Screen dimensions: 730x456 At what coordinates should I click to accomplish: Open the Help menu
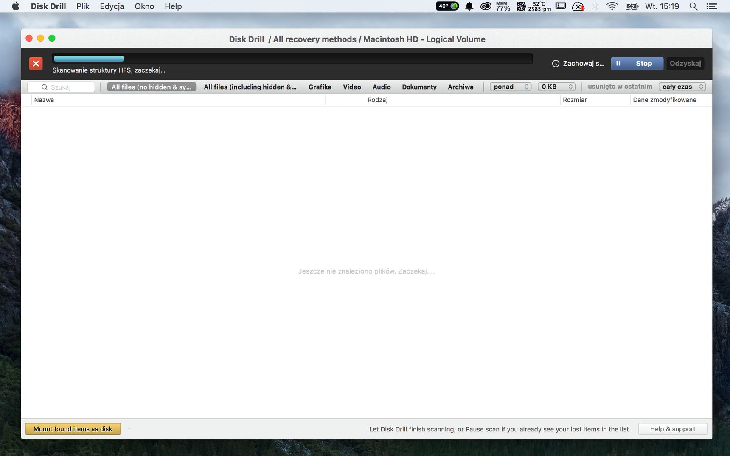pos(173,6)
